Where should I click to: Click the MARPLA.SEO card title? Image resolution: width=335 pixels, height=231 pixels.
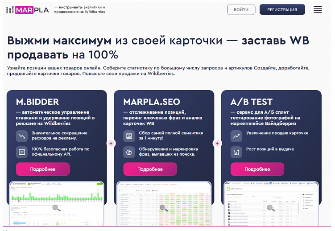tap(152, 102)
